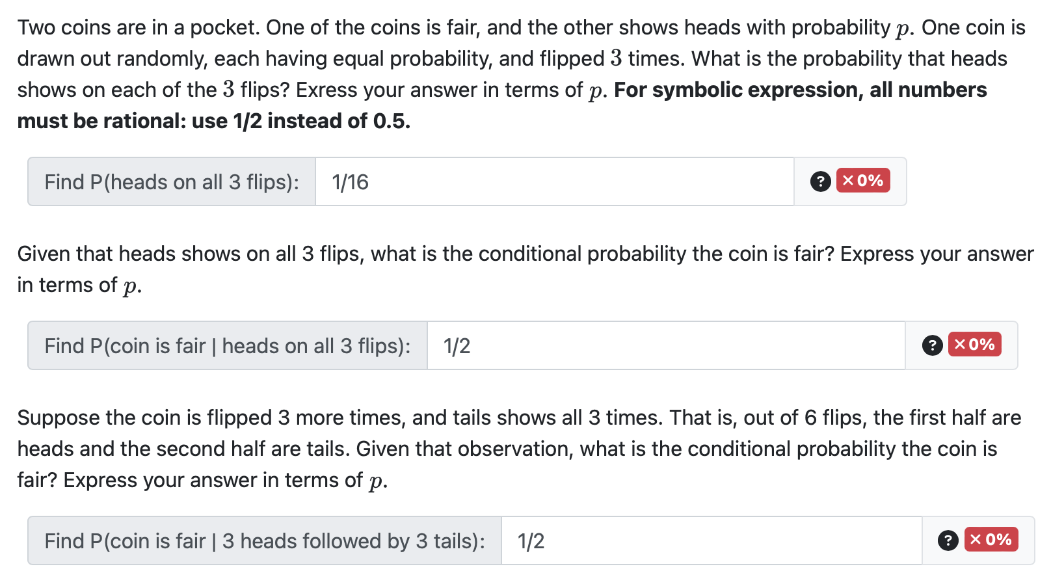Click the label Find P(coin is fair | heads on all 3 flips)
1051x573 pixels.
tap(226, 345)
